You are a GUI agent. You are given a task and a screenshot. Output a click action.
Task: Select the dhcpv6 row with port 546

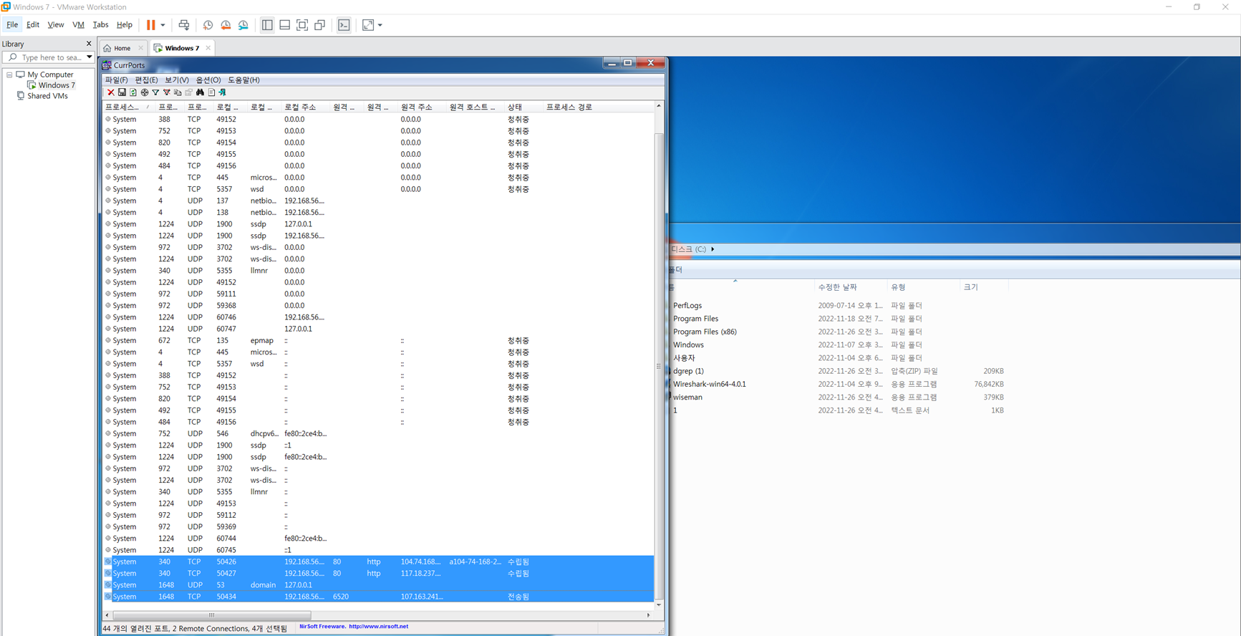click(x=378, y=433)
